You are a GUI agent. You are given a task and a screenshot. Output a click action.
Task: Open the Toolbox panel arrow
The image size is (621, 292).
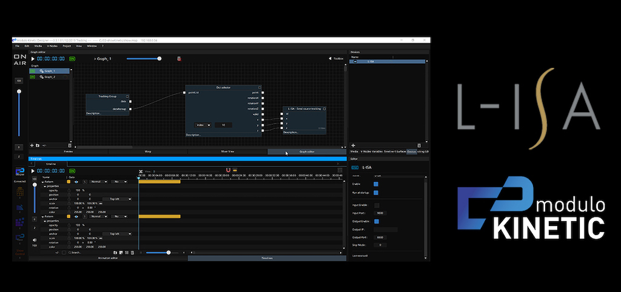[x=330, y=59]
